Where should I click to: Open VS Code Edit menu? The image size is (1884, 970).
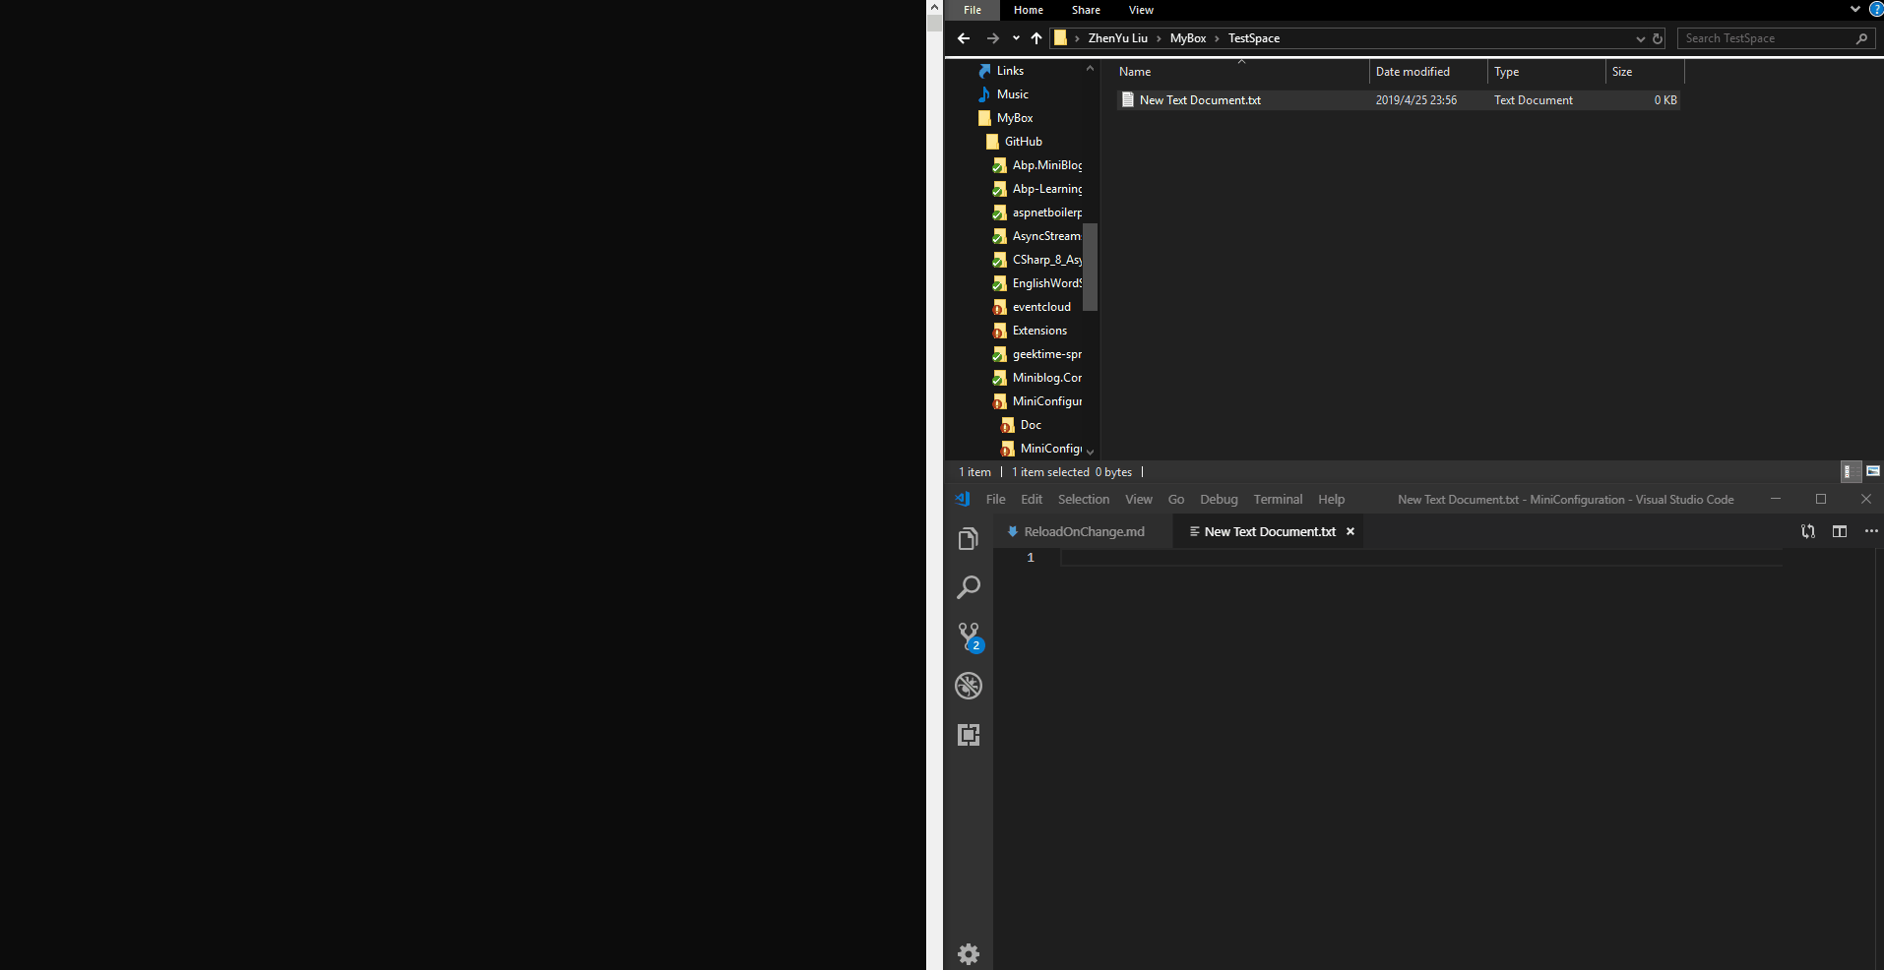pos(1031,499)
